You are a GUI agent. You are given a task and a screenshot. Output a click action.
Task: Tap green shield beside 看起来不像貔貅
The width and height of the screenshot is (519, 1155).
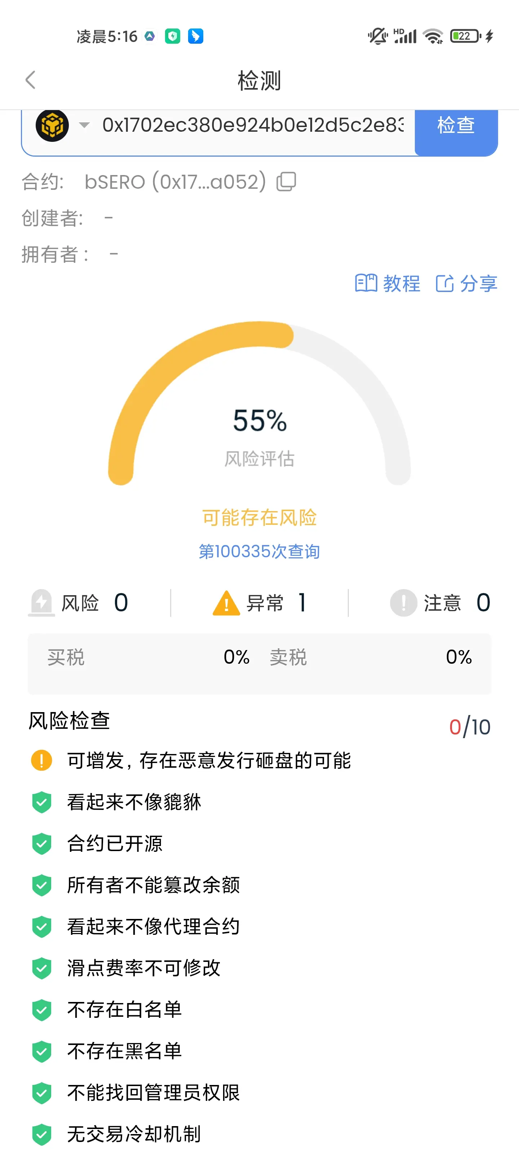tap(42, 802)
